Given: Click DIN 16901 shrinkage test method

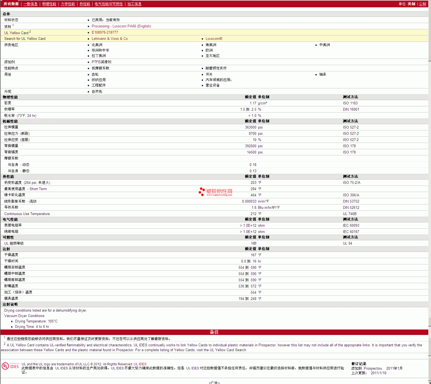Looking at the screenshot, I should 351,109.
